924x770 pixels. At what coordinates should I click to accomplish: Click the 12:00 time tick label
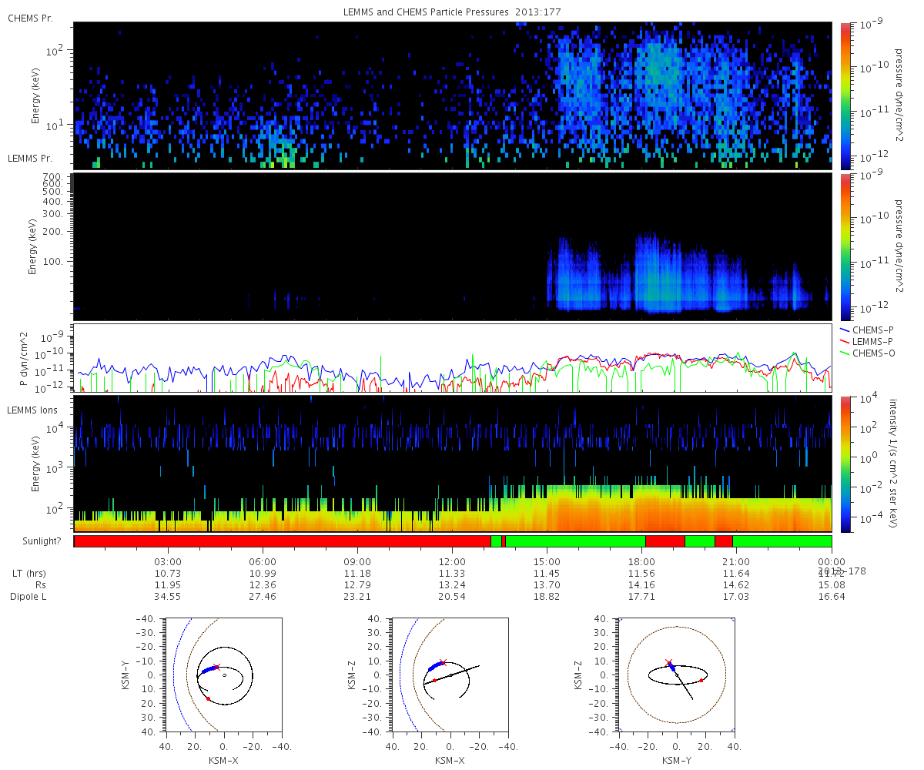[452, 562]
